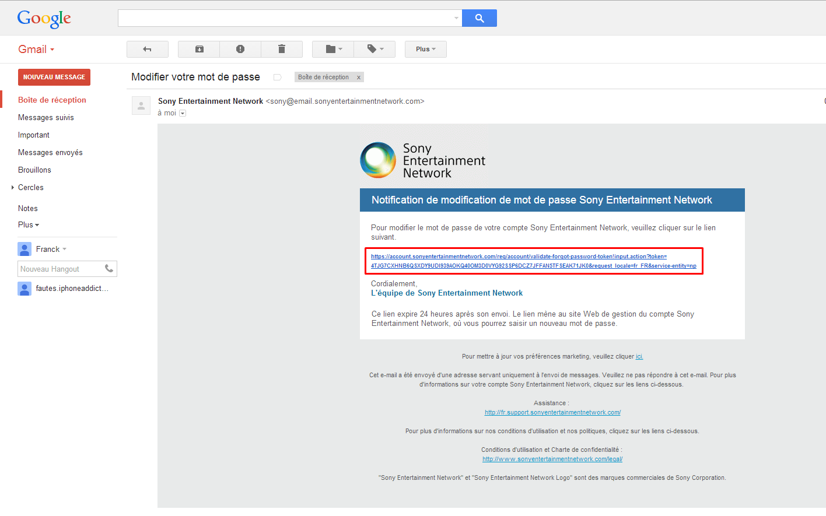Remove the Boîte de réception label
Viewport: 826px width, 516px height.
[x=359, y=77]
